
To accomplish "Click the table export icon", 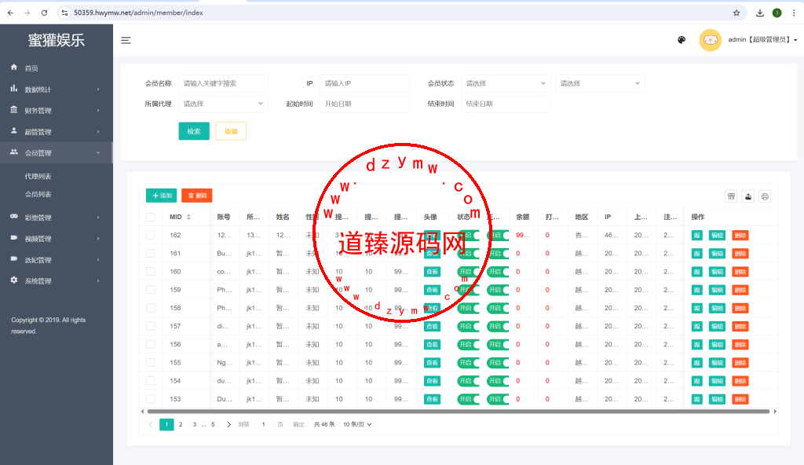I will click(x=748, y=196).
